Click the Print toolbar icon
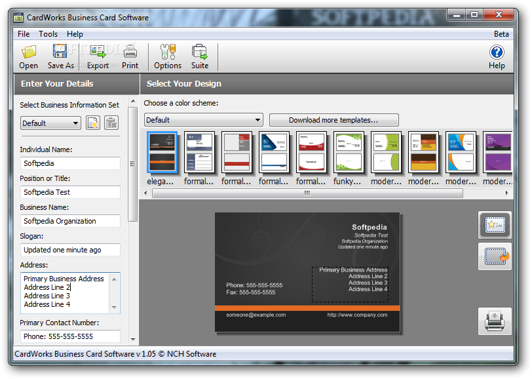 click(130, 52)
